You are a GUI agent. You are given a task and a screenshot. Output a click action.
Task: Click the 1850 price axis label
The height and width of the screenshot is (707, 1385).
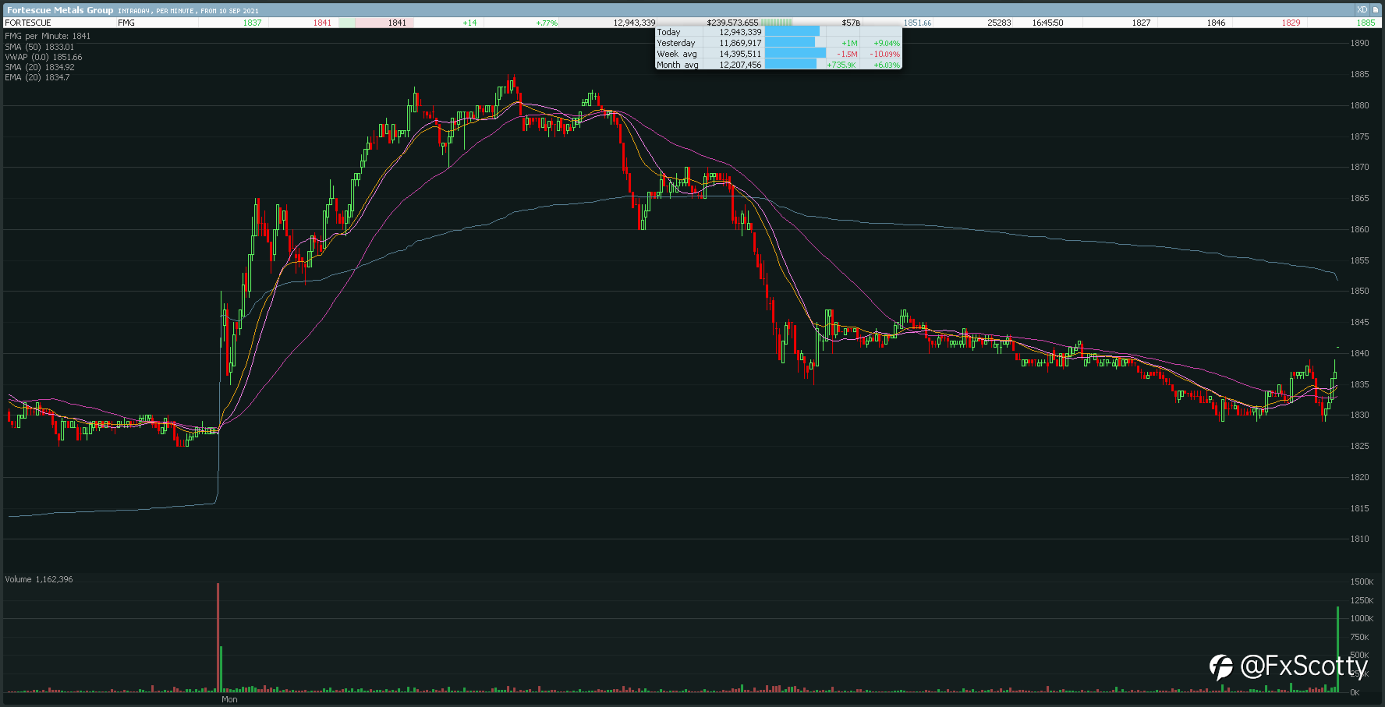click(1359, 291)
